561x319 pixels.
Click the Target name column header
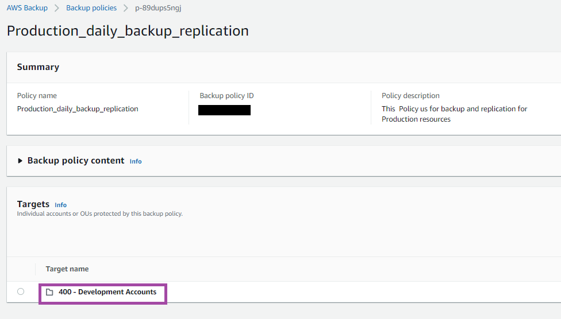(67, 269)
